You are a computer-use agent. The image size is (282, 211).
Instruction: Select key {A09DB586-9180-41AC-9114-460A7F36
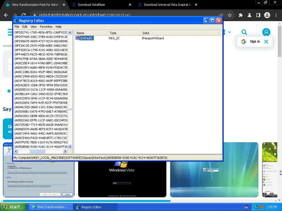[41, 147]
